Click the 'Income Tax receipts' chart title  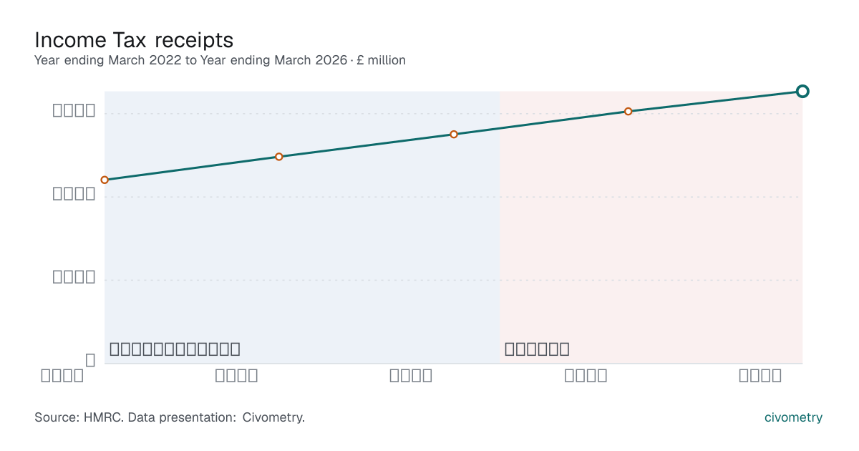134,39
